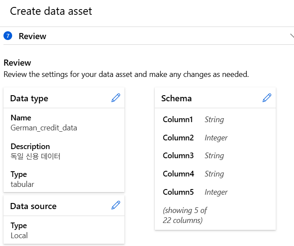This screenshot has width=294, height=246.
Task: Choose Column4 in the Schema card
Action: coord(178,174)
